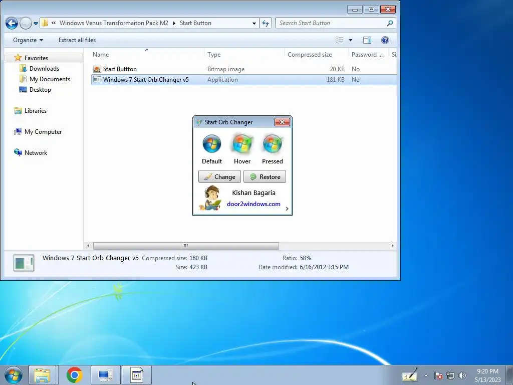This screenshot has height=385, width=513.
Task: Click the network tray icon
Action: point(450,376)
